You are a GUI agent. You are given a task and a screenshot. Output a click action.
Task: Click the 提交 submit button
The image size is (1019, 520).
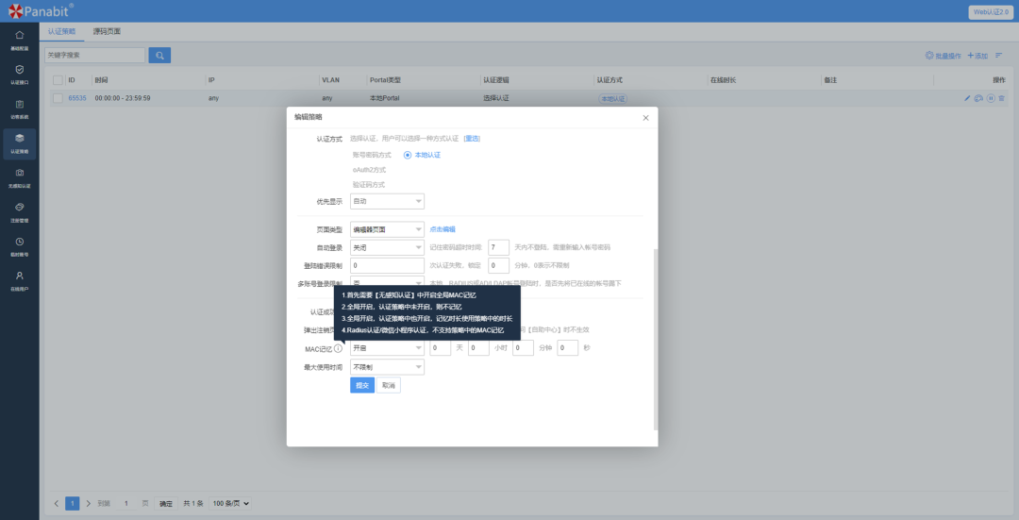362,385
